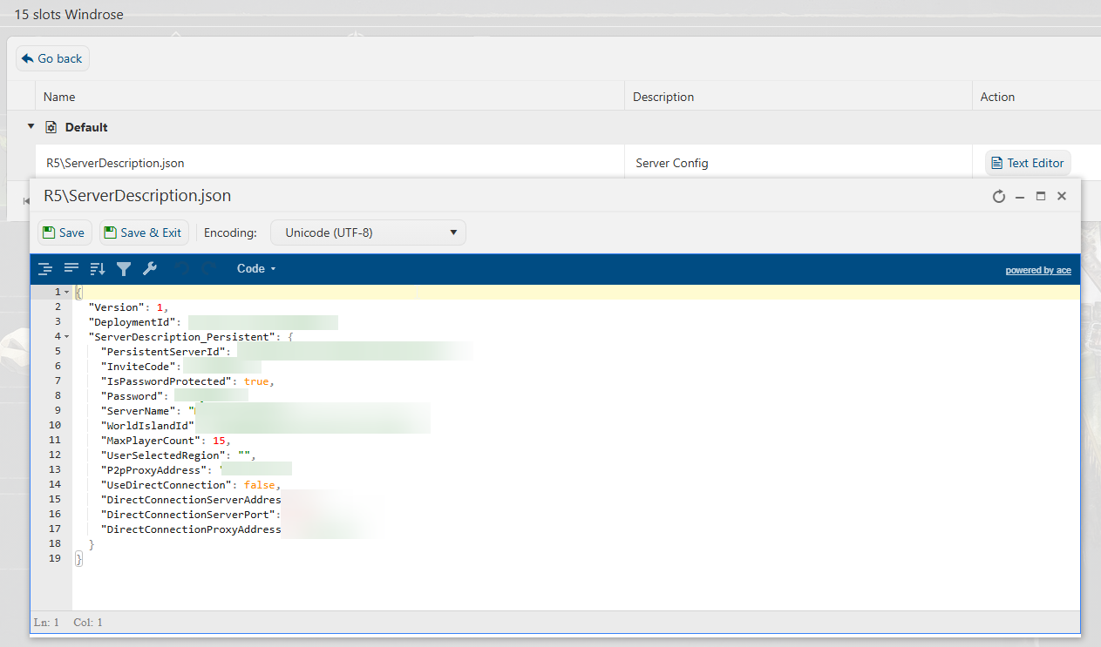Click the repair JSON wrench icon
Viewport: 1101px width, 647px height.
click(x=150, y=269)
